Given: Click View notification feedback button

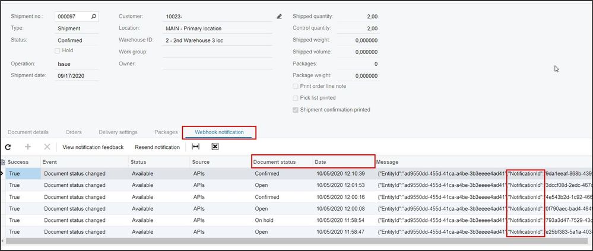Looking at the screenshot, I should 93,147.
